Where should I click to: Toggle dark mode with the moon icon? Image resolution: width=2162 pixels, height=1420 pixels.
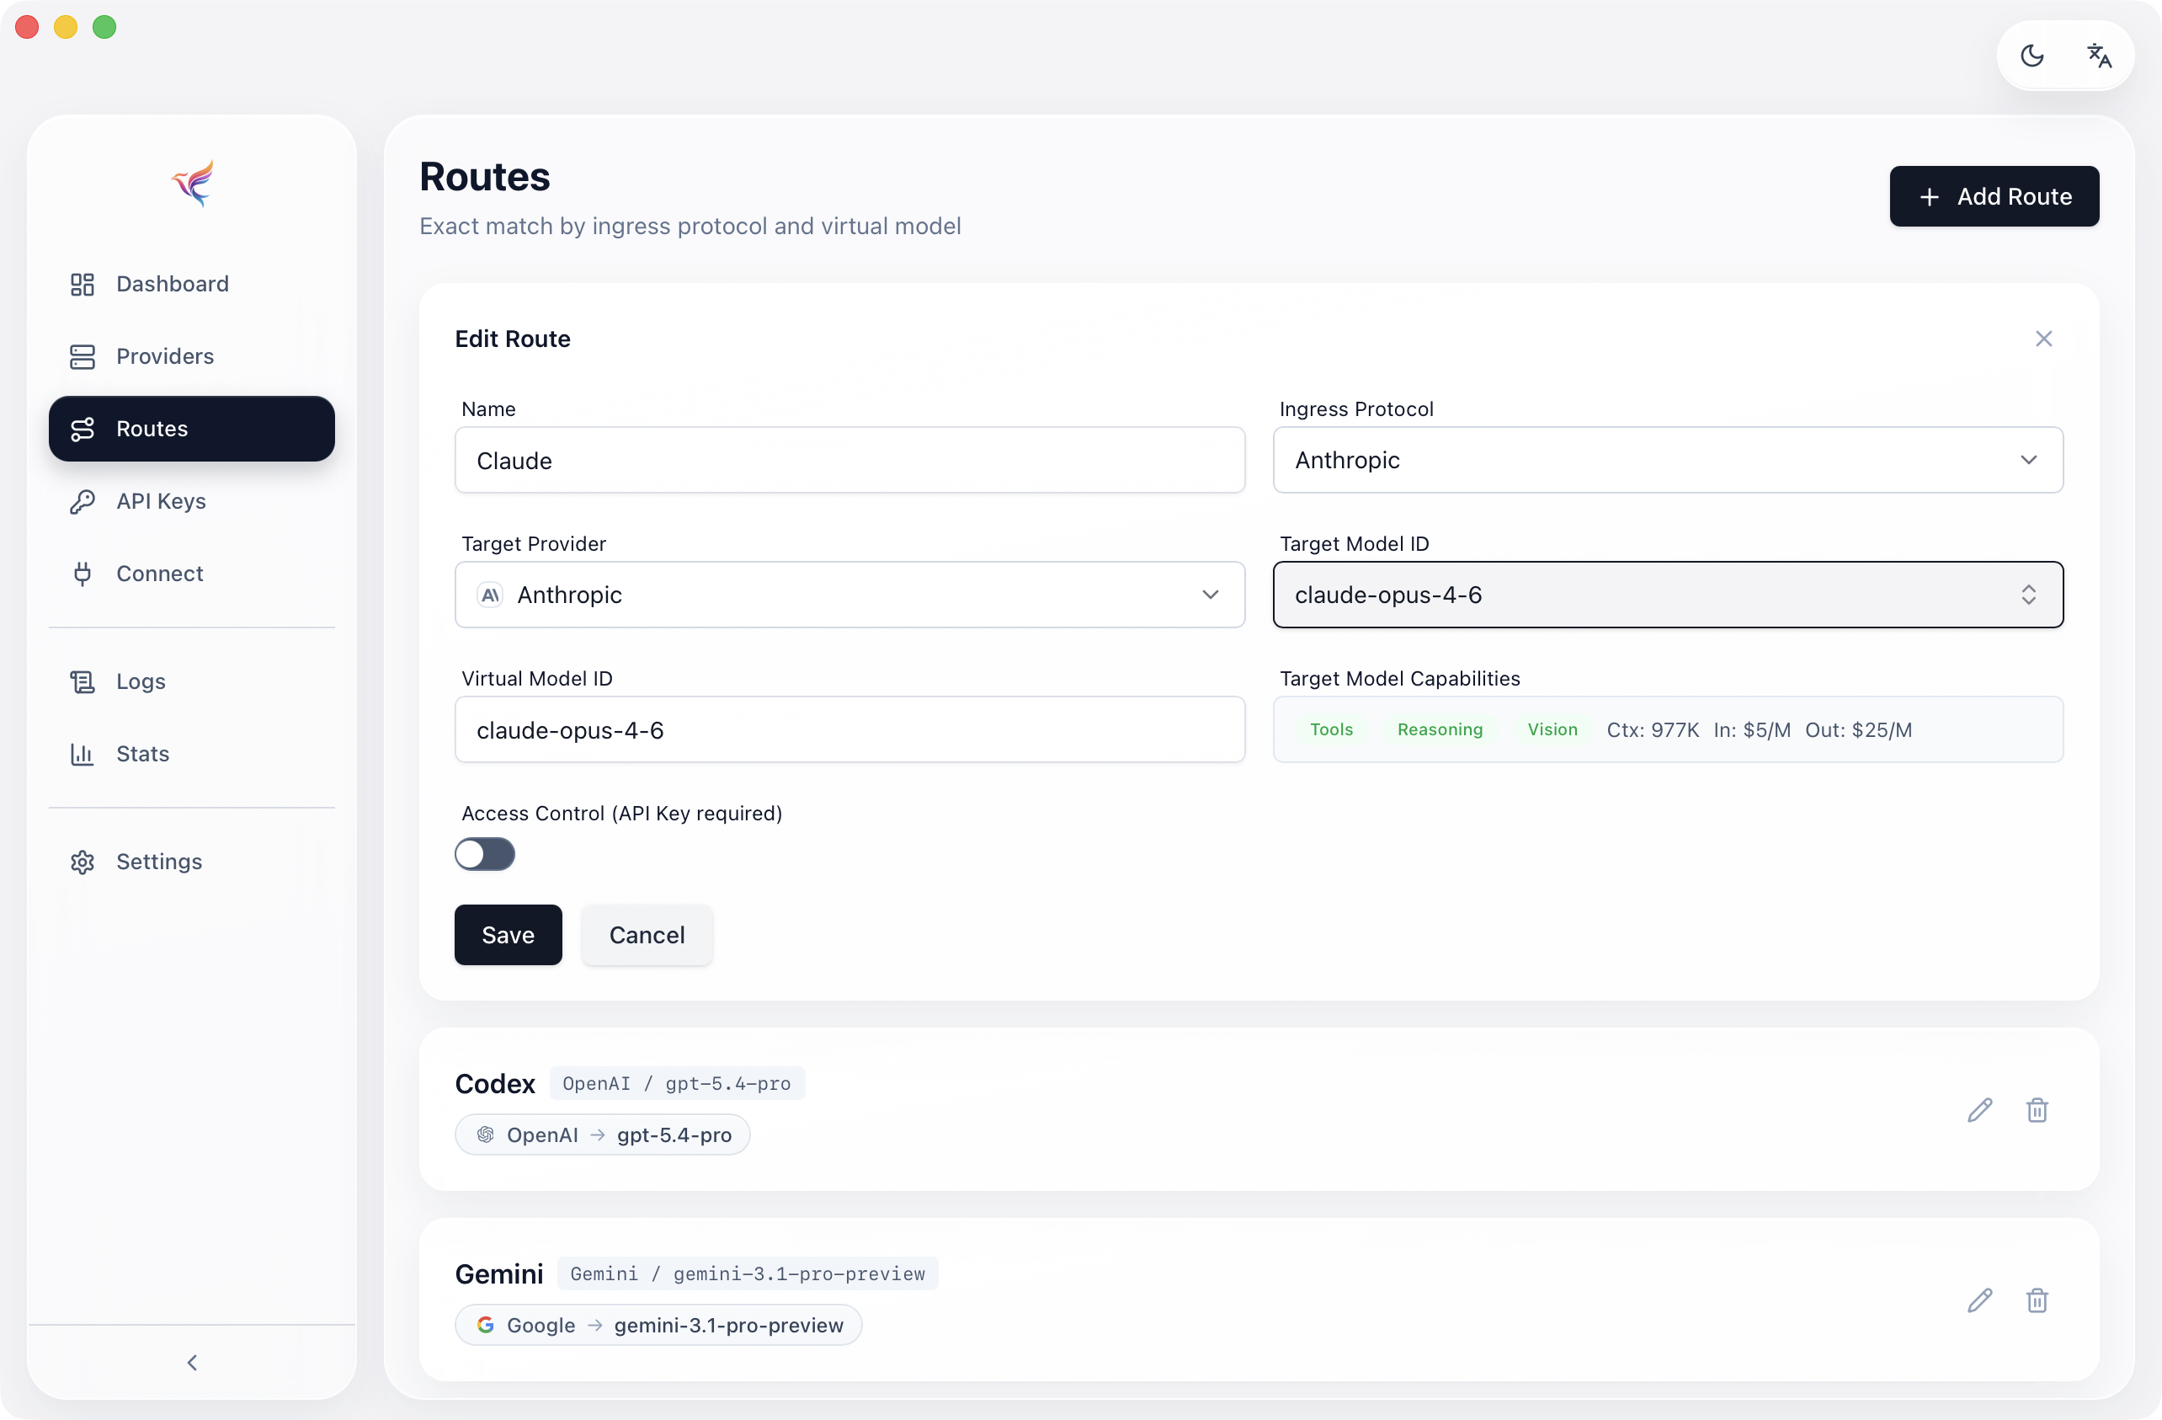[x=2032, y=56]
